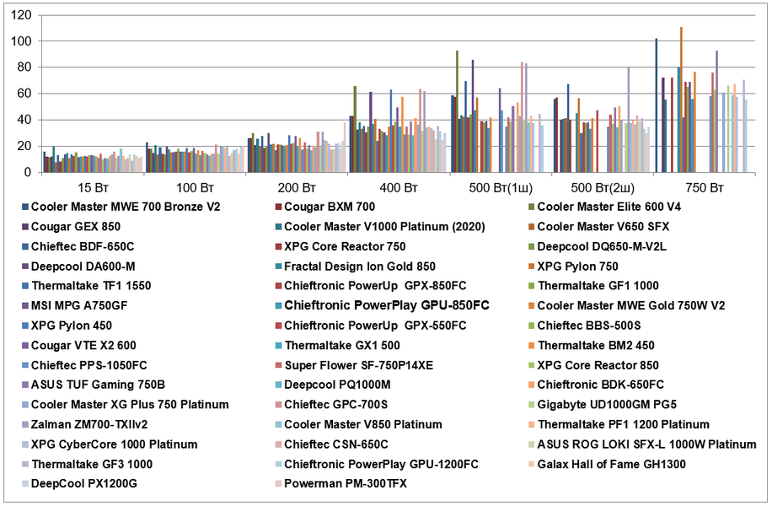Click the Cooler Master MWE 700 Bronze V2 legend swatch
Image resolution: width=772 pixels, height=506 pixels.
[24, 207]
